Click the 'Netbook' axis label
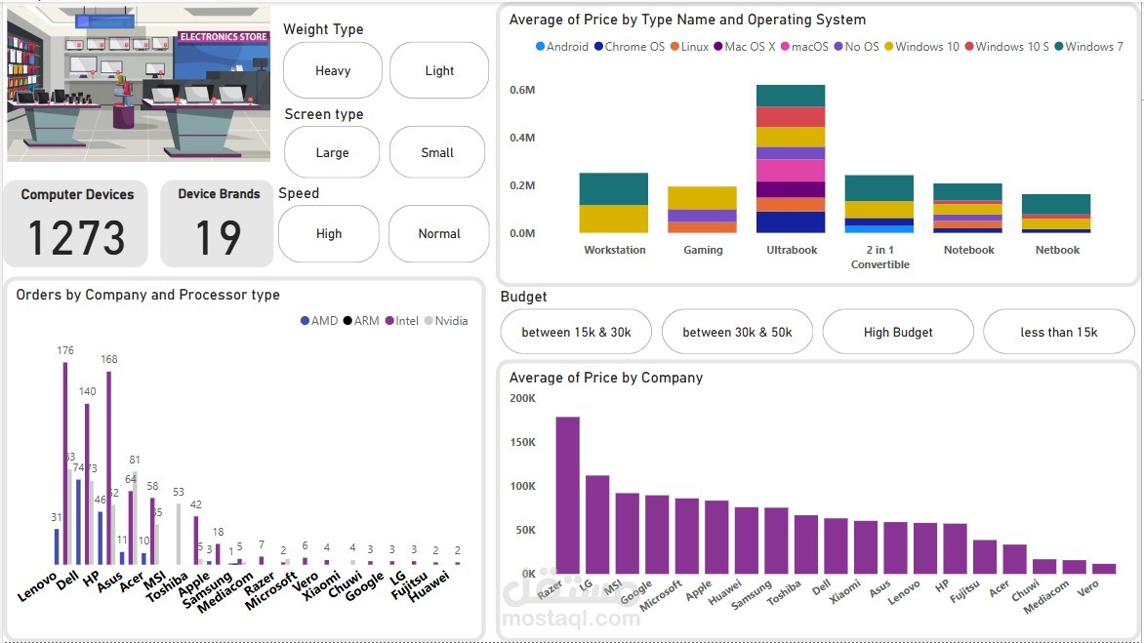The width and height of the screenshot is (1144, 643). (x=1057, y=250)
